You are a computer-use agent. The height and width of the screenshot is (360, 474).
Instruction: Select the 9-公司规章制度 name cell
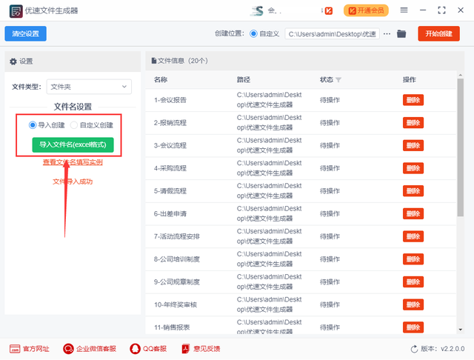pos(177,282)
